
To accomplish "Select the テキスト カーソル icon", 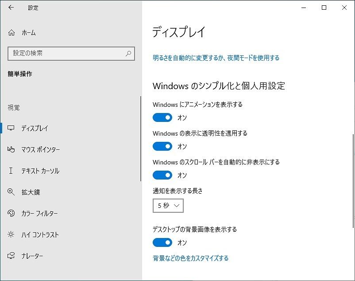I will [11, 171].
